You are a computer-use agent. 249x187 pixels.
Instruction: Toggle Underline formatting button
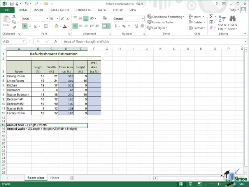[x=35, y=26]
